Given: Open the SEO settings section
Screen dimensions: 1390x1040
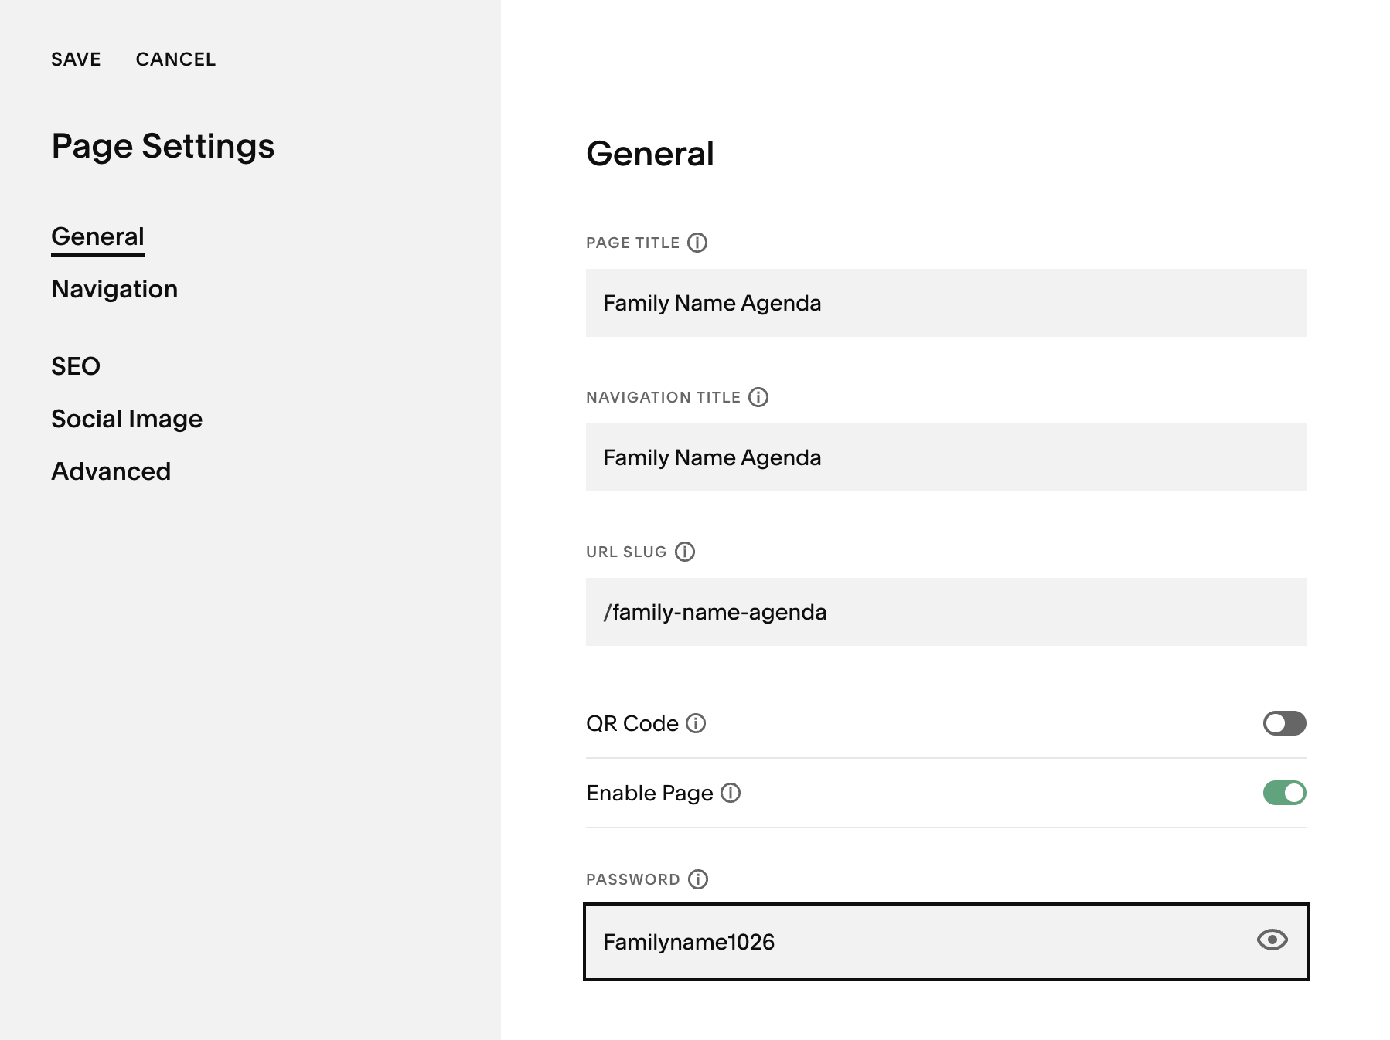Looking at the screenshot, I should 76,366.
